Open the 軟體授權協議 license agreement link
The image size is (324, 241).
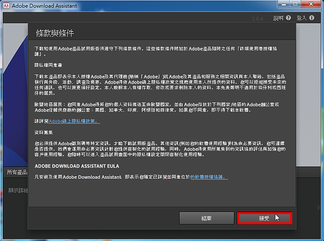(x=209, y=177)
